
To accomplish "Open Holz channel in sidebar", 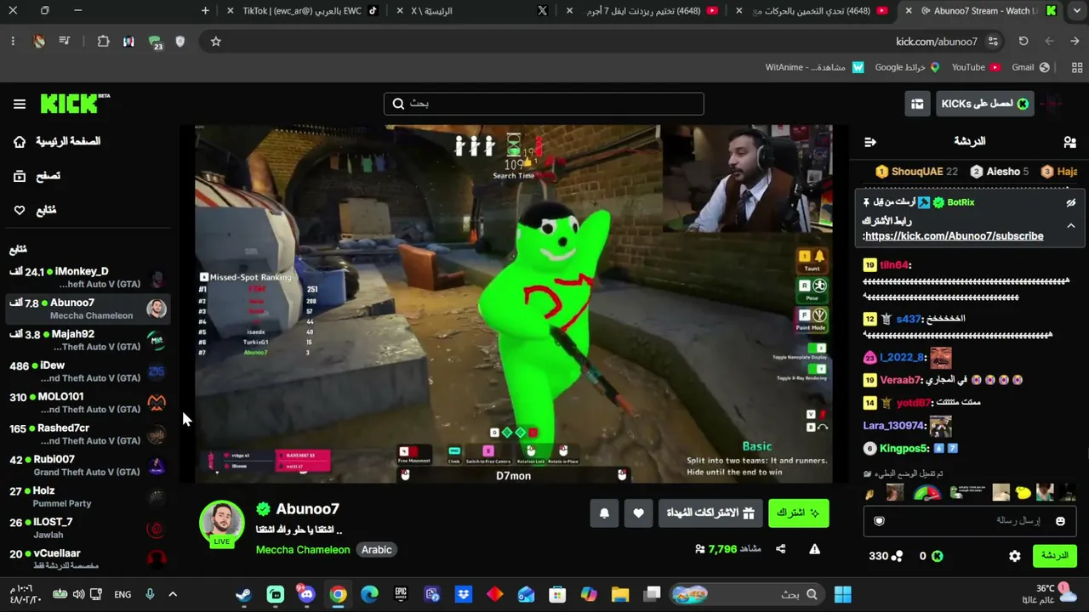I will 87,496.
